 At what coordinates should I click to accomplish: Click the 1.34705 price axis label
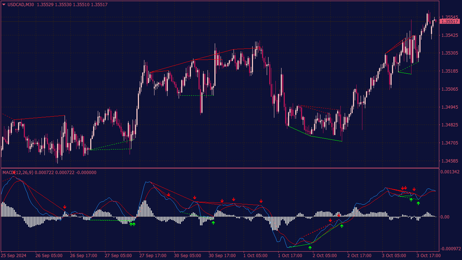(450, 143)
